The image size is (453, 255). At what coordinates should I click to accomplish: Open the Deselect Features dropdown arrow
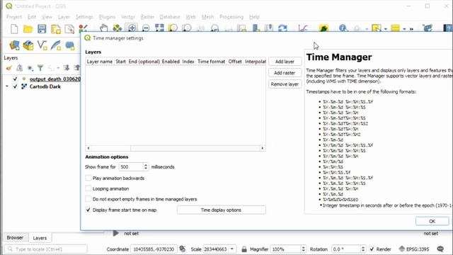click(x=404, y=29)
